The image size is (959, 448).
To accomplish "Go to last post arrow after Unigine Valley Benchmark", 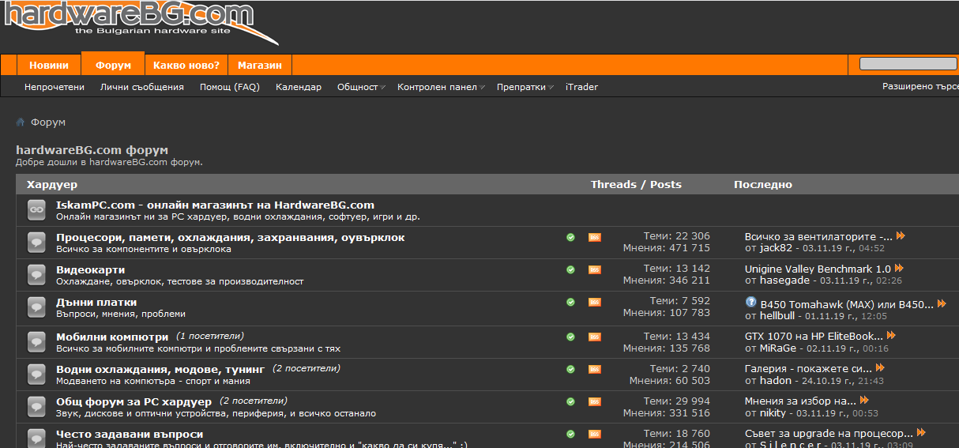I will [x=899, y=269].
